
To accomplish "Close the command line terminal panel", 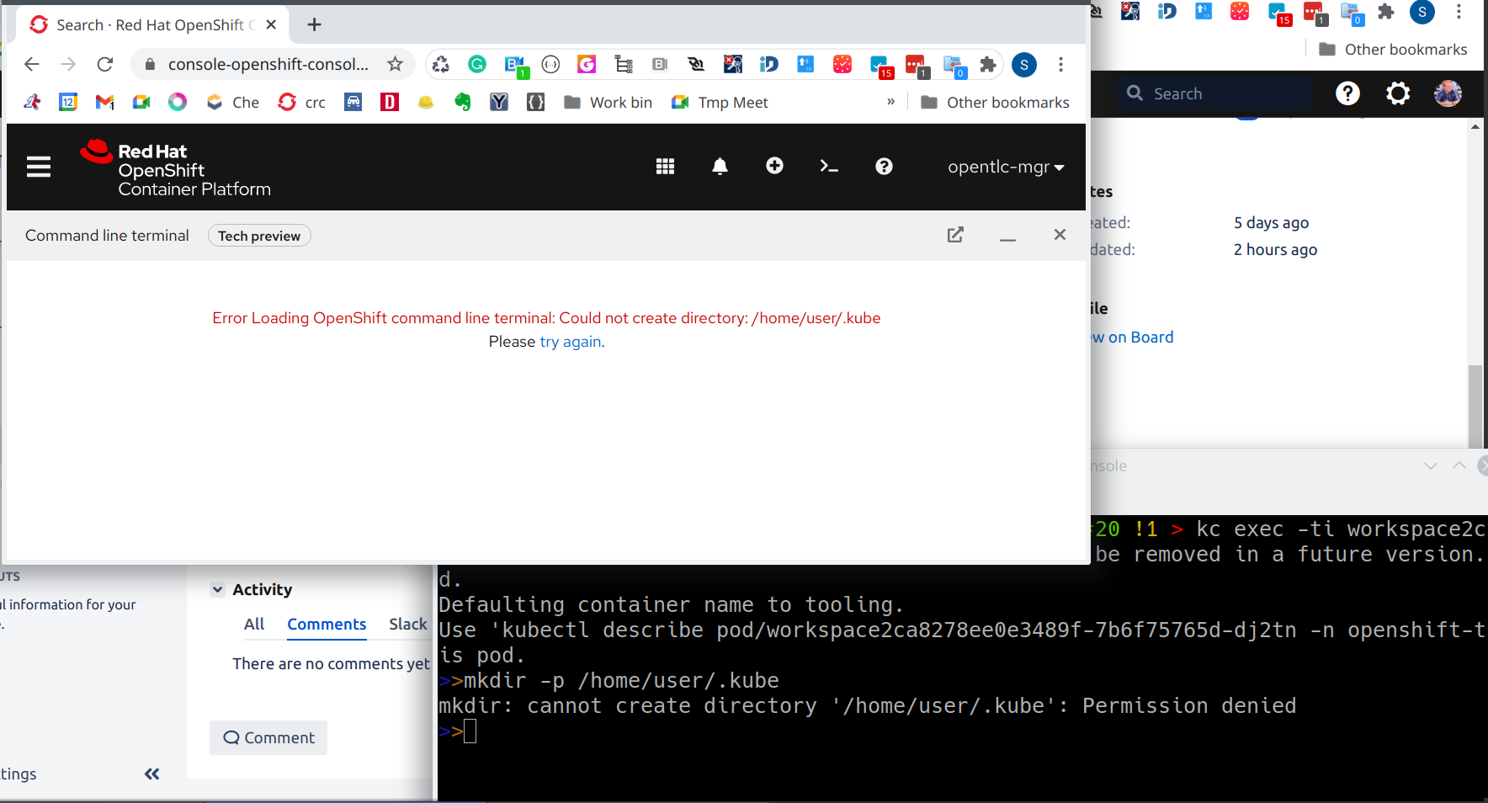I will [1060, 235].
